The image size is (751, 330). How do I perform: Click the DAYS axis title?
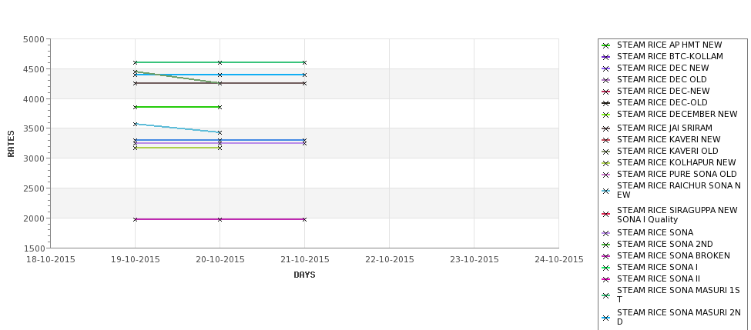[304, 275]
